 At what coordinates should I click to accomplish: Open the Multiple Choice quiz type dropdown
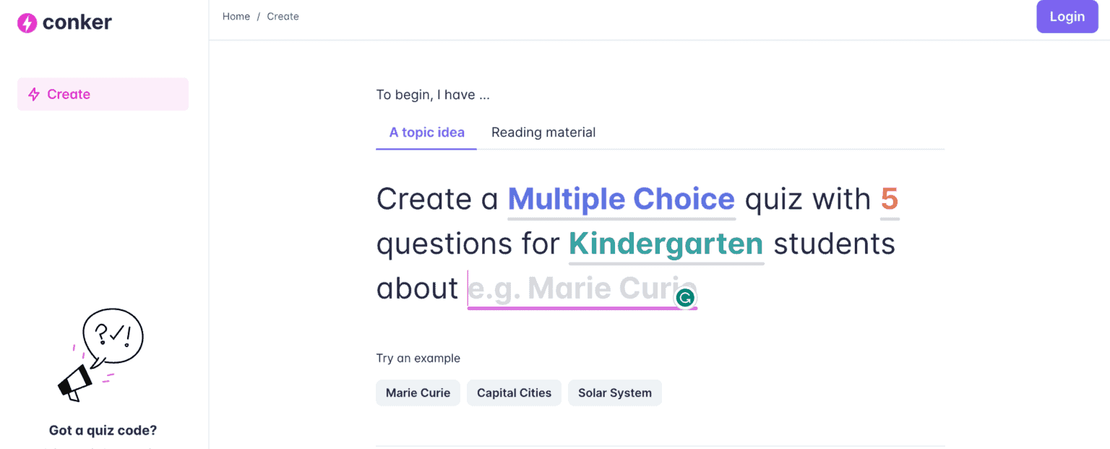click(621, 199)
